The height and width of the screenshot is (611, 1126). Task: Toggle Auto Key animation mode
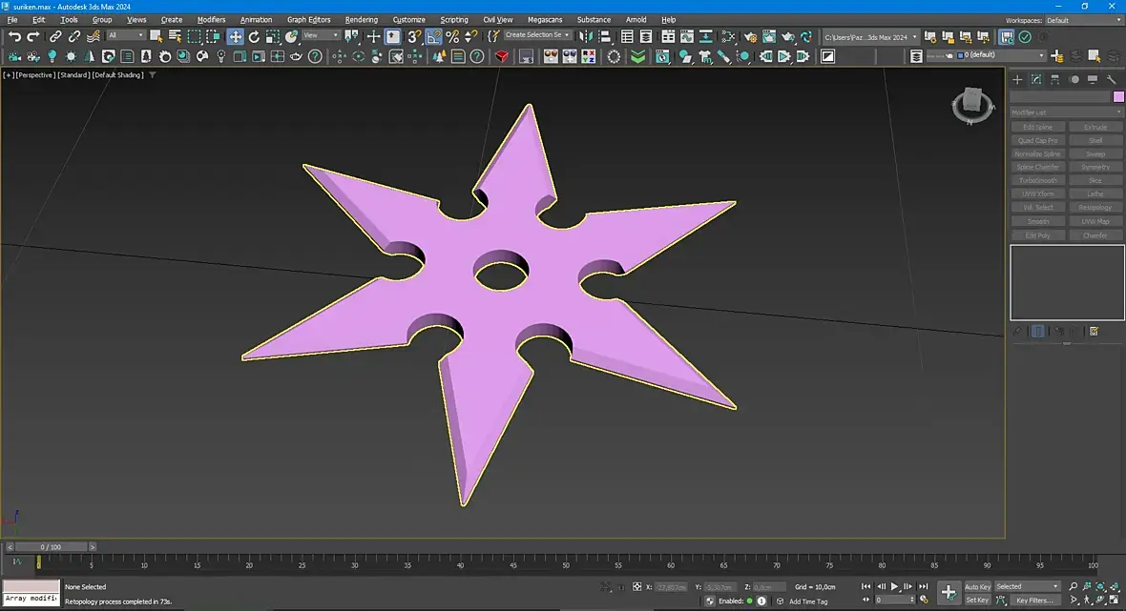tap(977, 586)
